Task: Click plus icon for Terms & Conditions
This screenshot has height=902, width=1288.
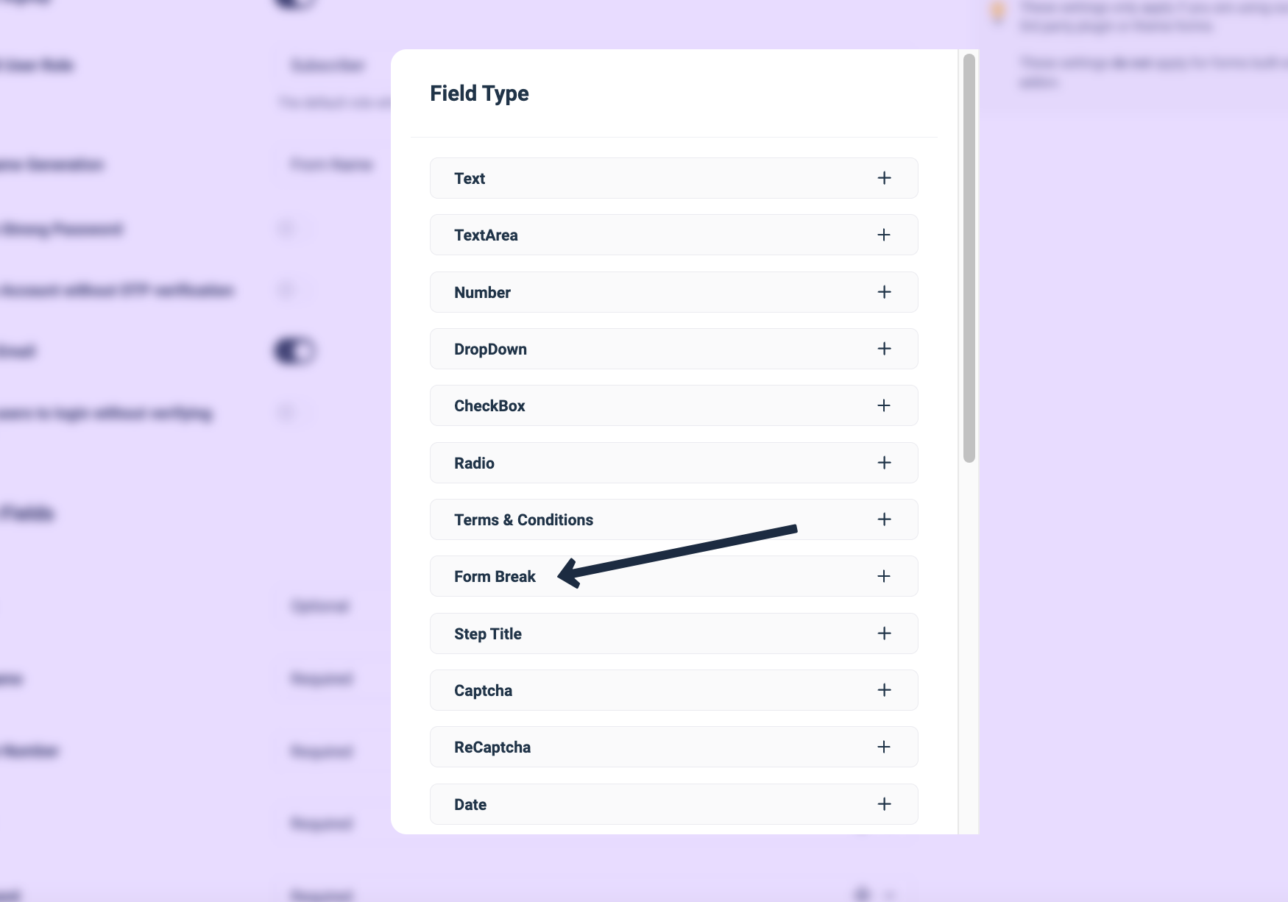Action: pyautogui.click(x=884, y=519)
